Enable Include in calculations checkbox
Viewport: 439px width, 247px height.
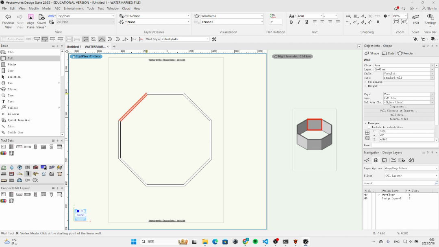(x=369, y=127)
